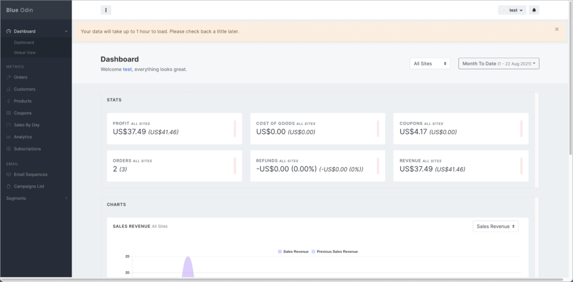Viewport: 573px width, 282px height.
Task: Open the Month To Date range picker
Action: point(499,64)
